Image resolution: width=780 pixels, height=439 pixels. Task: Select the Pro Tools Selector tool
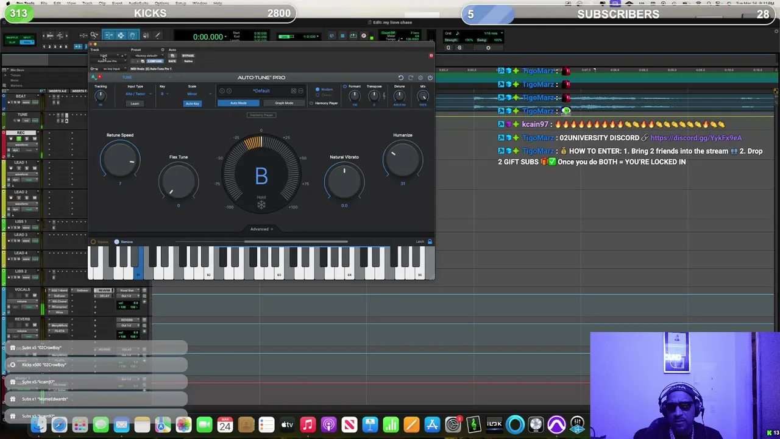tap(121, 35)
